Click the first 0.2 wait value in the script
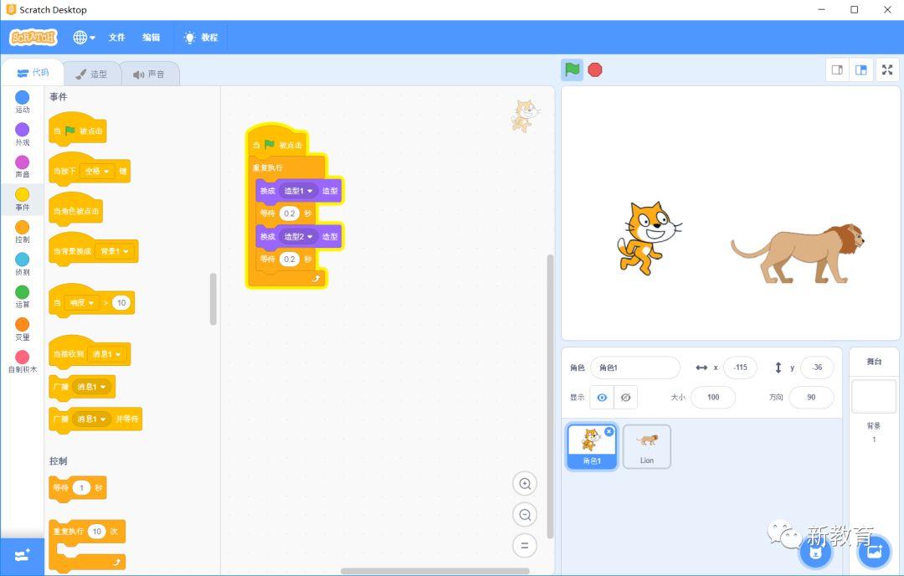The image size is (904, 576). click(x=290, y=213)
